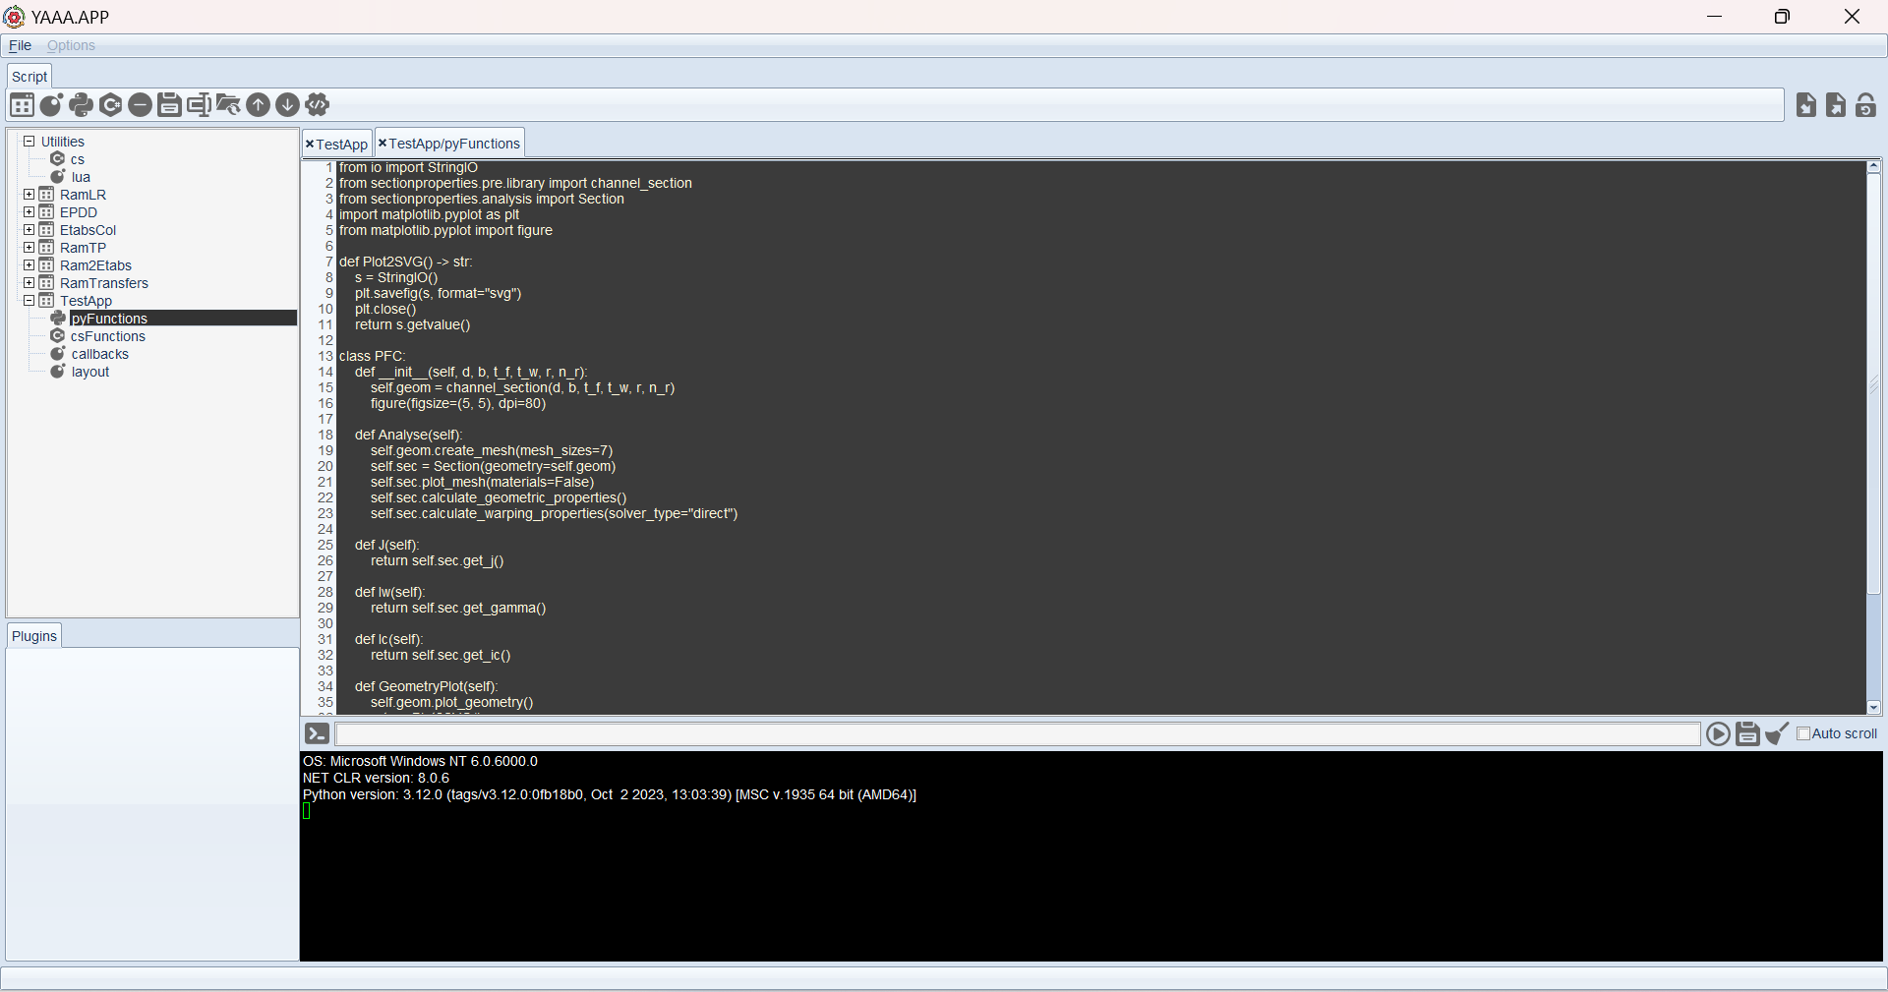Select the RamLR app label in tree
This screenshot has height=992, width=1888.
[83, 195]
